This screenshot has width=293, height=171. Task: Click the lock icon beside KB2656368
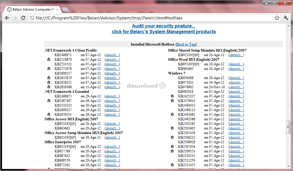pos(49,87)
